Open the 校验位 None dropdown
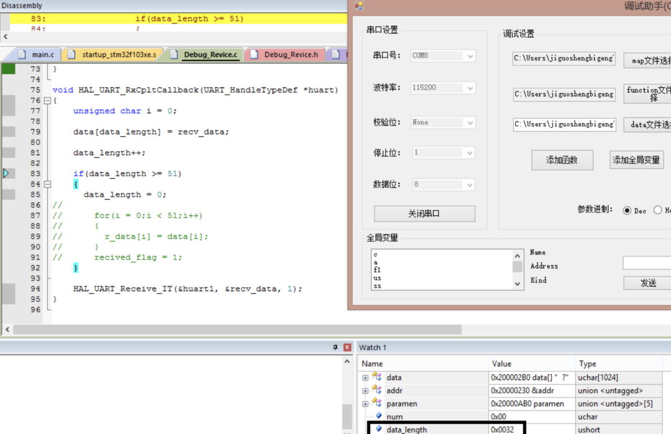The width and height of the screenshot is (671, 434). [x=471, y=122]
